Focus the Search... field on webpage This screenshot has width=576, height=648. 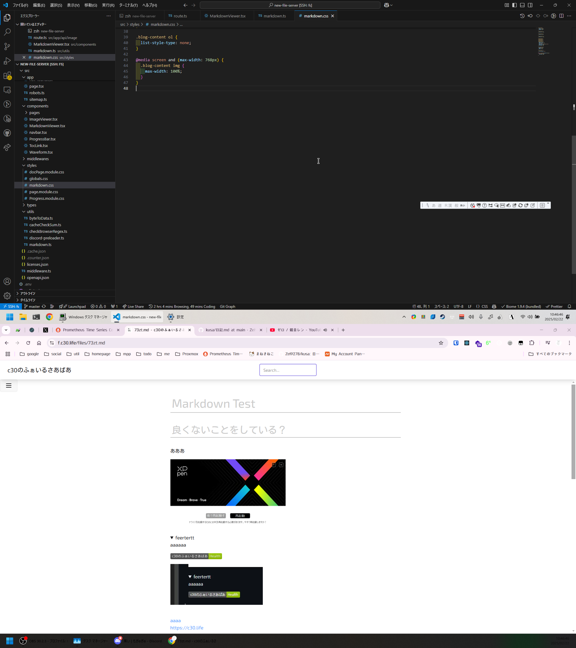(287, 370)
